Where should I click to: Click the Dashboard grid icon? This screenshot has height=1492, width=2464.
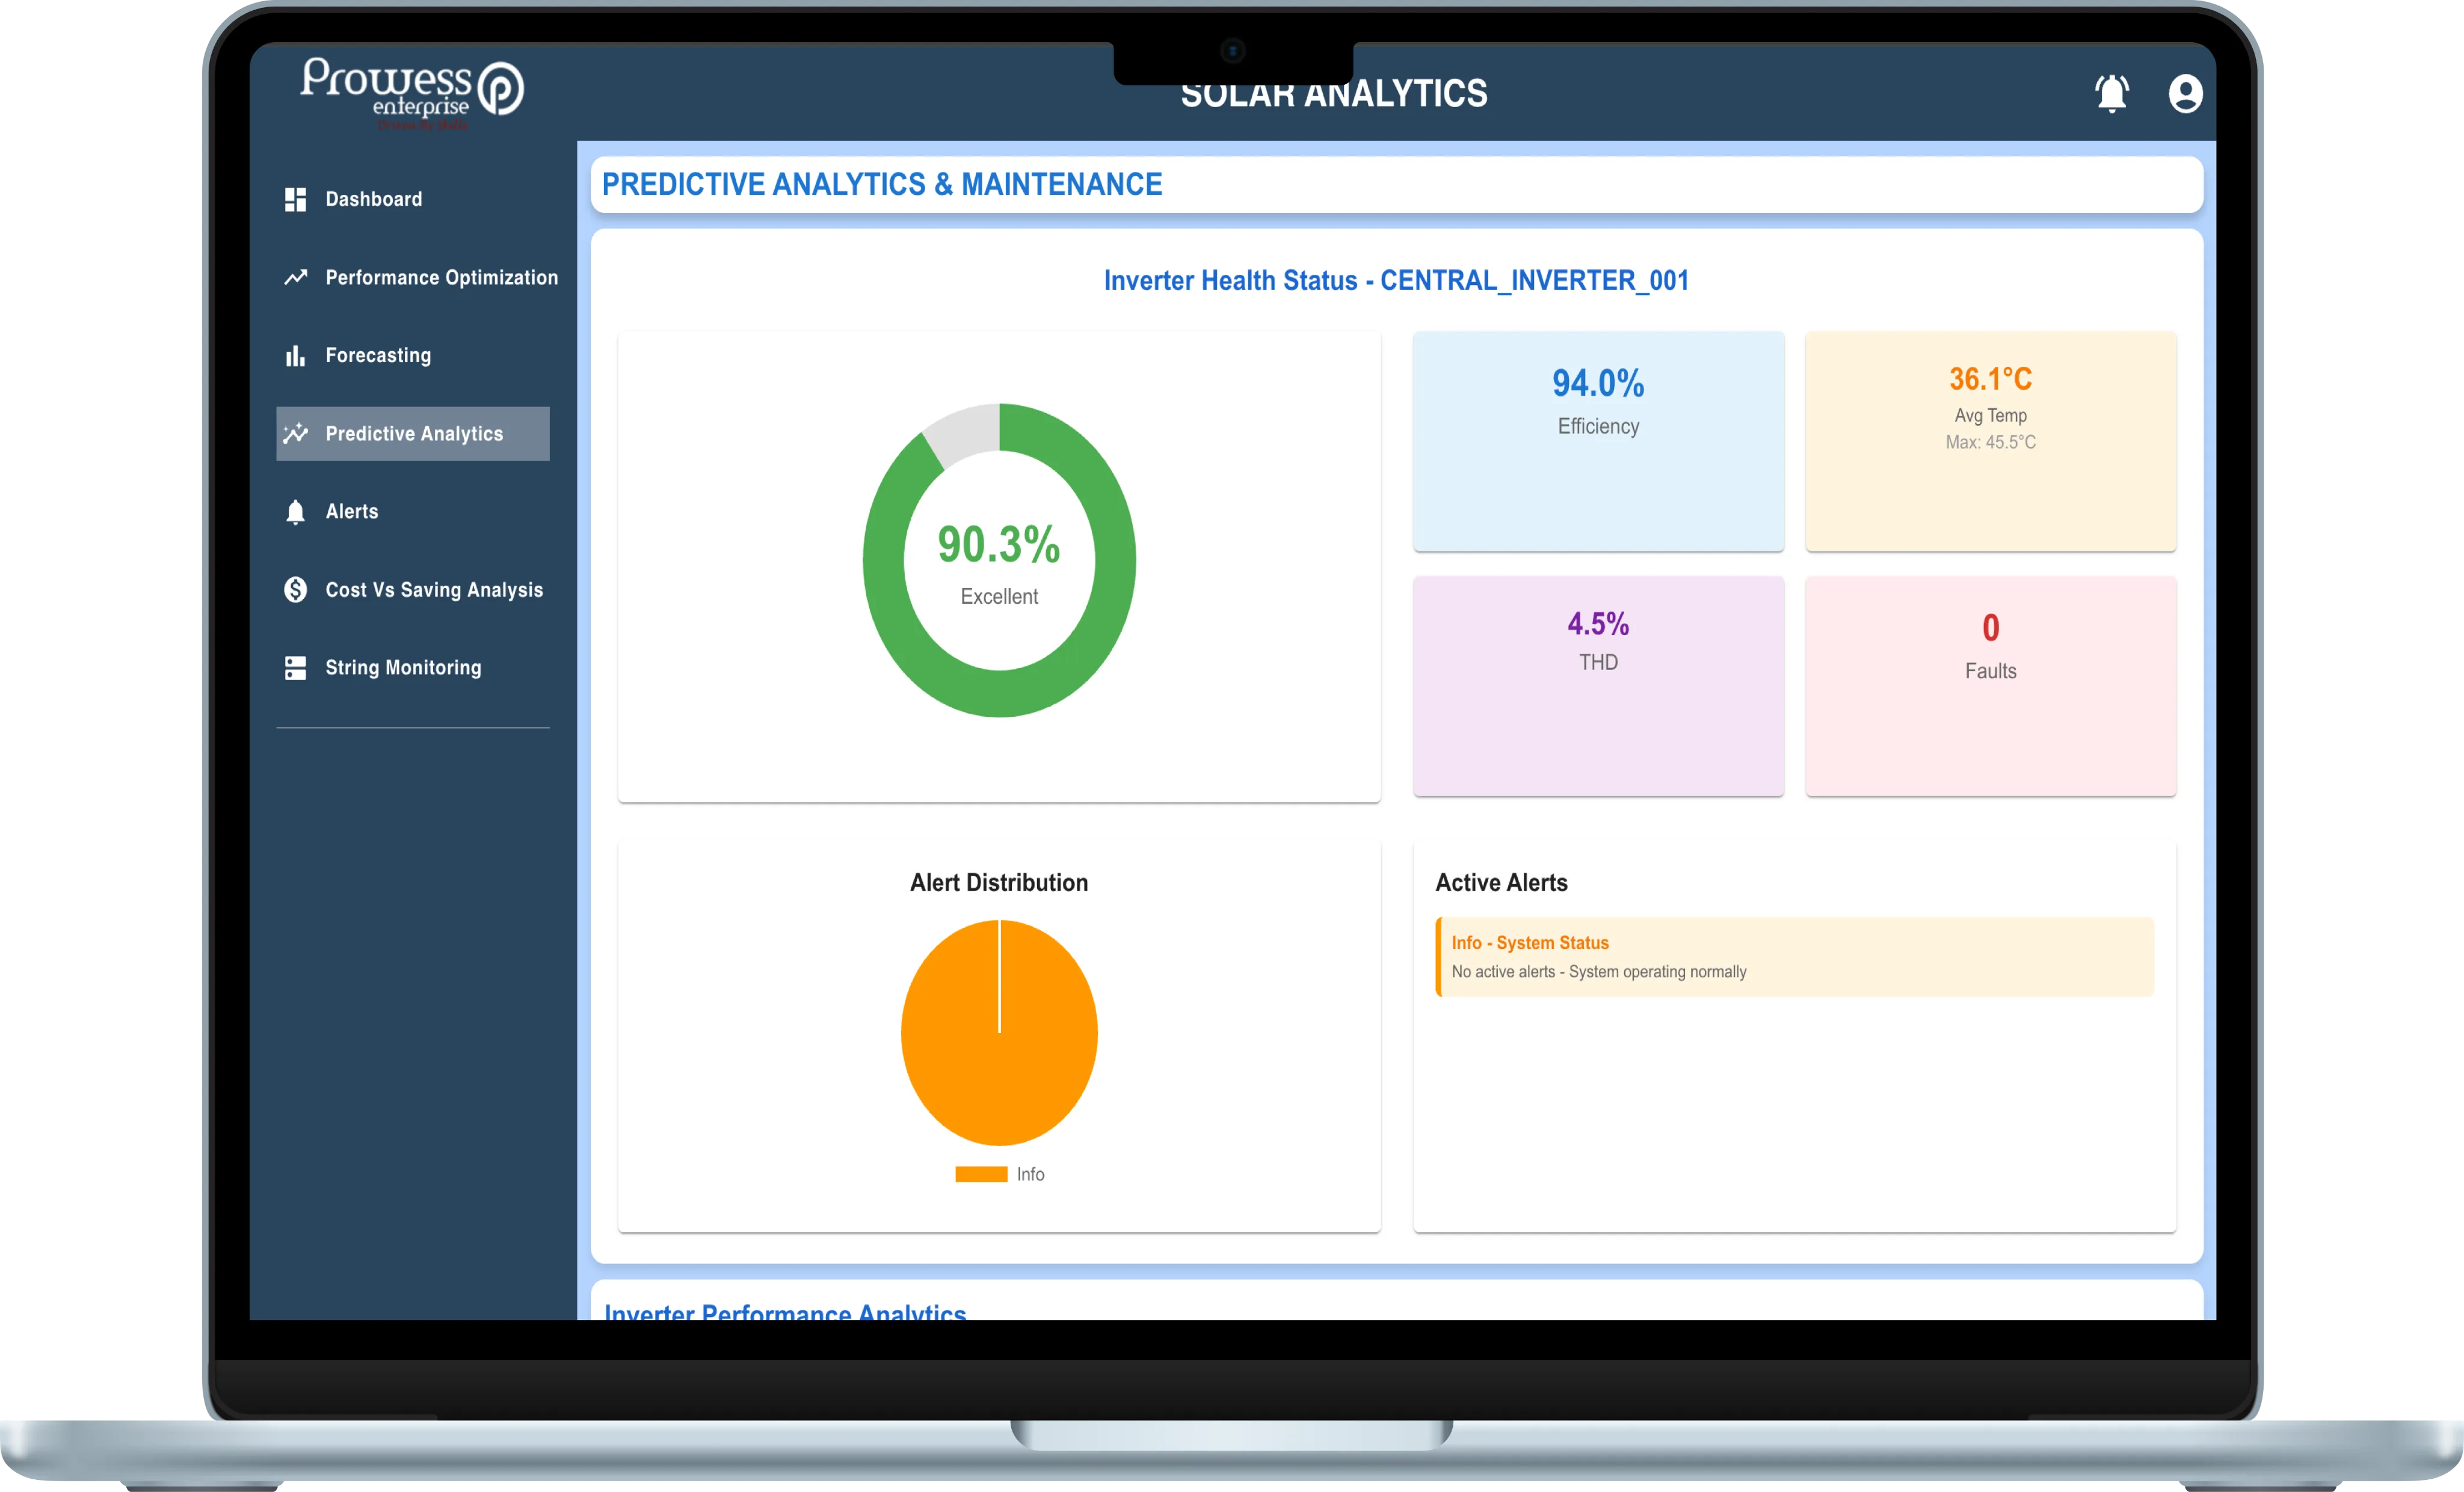point(295,199)
